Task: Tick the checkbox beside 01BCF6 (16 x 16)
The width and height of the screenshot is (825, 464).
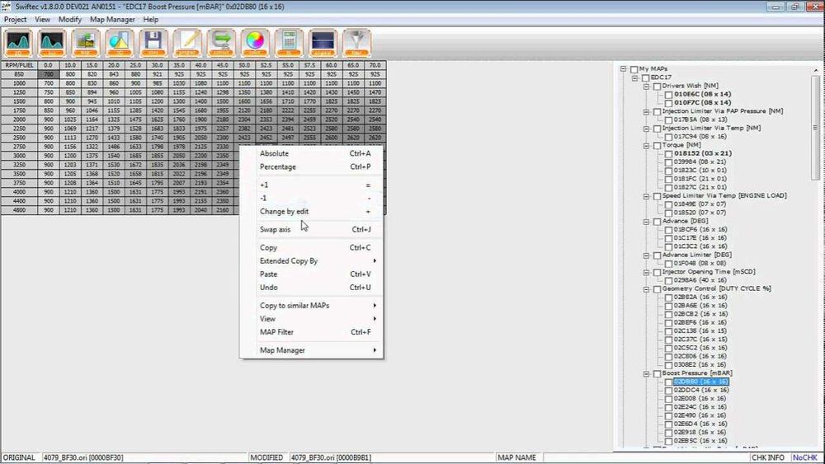Action: pyautogui.click(x=668, y=230)
